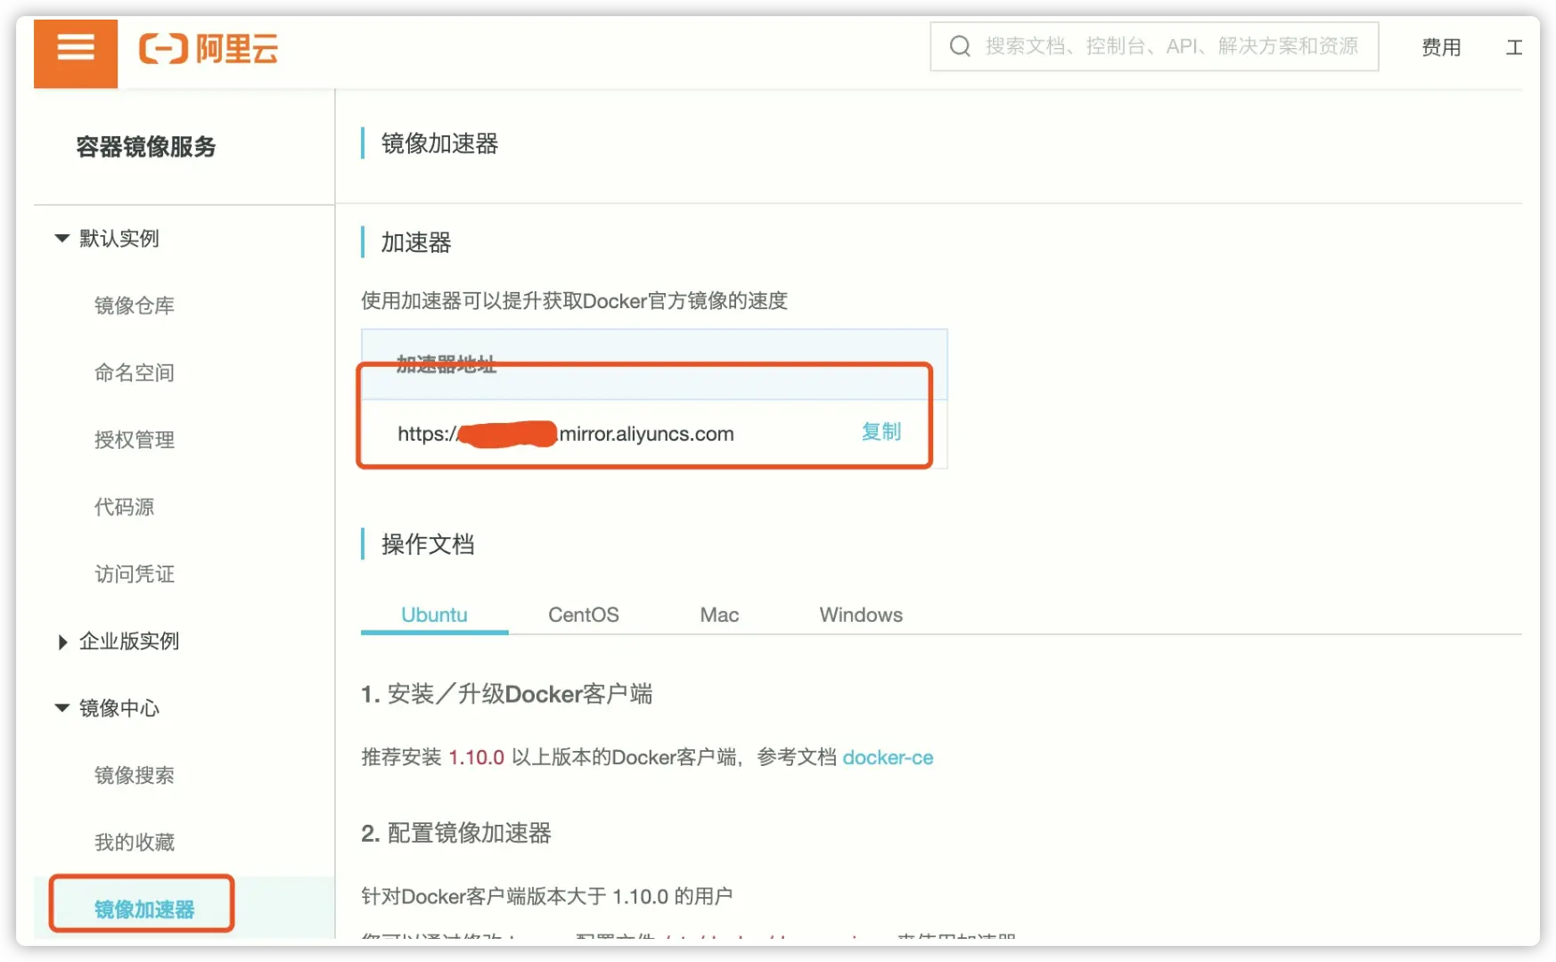Viewport: 1556px width, 962px height.
Task: Select 镜像加速器 in the sidebar
Action: click(144, 909)
